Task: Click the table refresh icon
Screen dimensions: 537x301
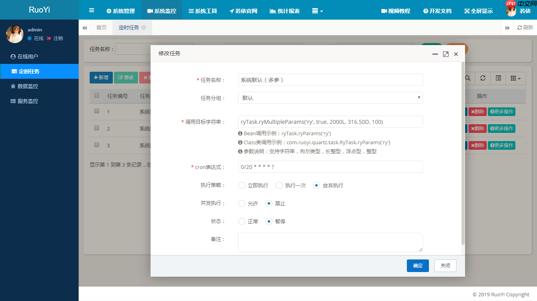Action: point(483,78)
